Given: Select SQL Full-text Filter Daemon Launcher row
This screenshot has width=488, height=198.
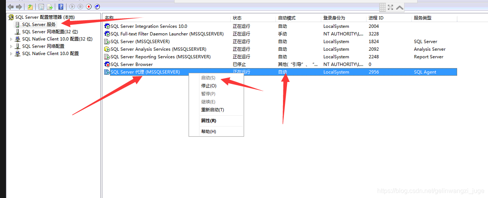Looking at the screenshot, I should click(167, 34).
